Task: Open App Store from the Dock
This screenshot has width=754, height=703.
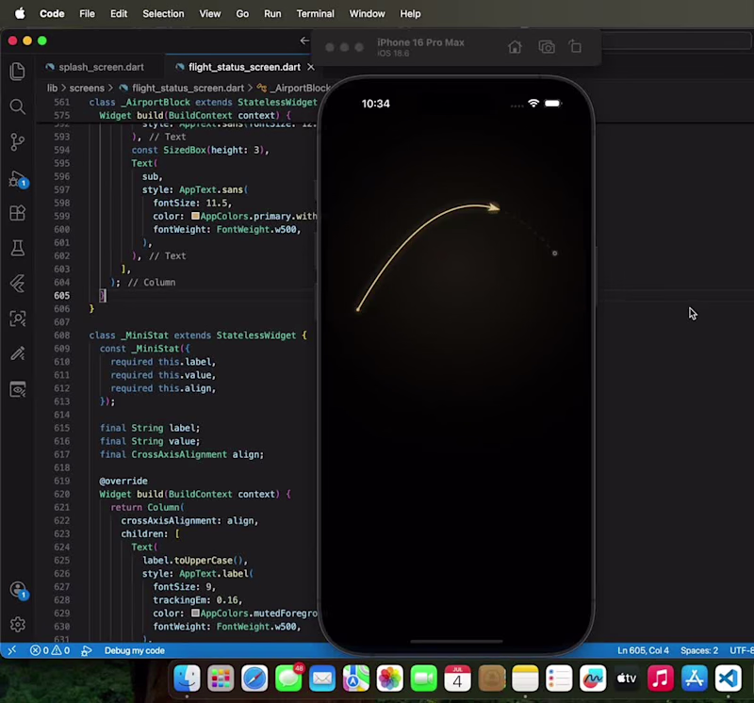Action: click(x=695, y=678)
